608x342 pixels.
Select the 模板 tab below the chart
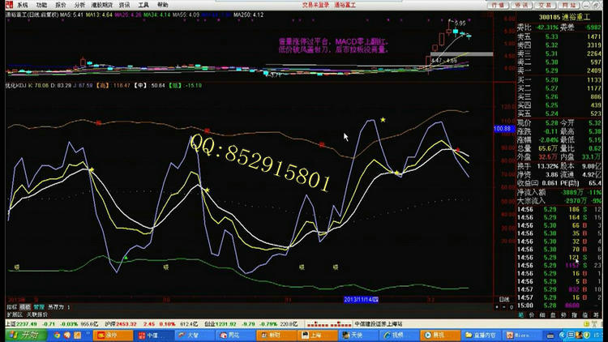25,308
